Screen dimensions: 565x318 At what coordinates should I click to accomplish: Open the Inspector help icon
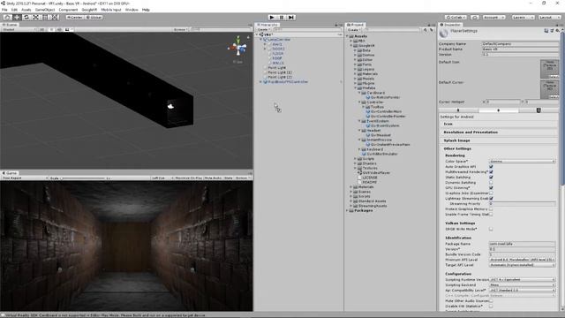click(546, 31)
